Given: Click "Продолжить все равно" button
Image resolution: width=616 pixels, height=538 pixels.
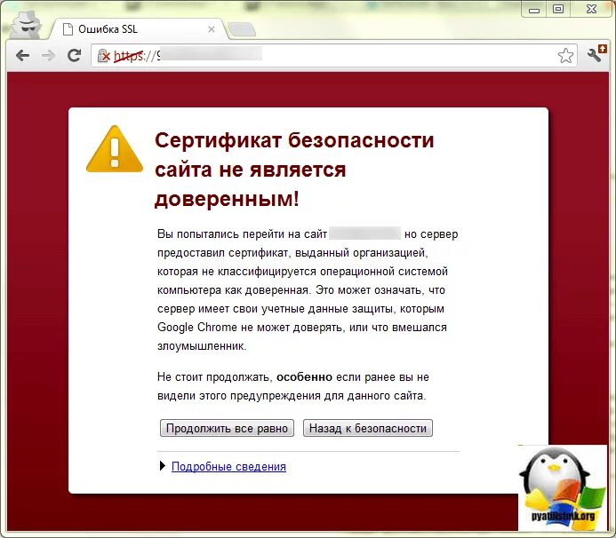Looking at the screenshot, I should (227, 428).
